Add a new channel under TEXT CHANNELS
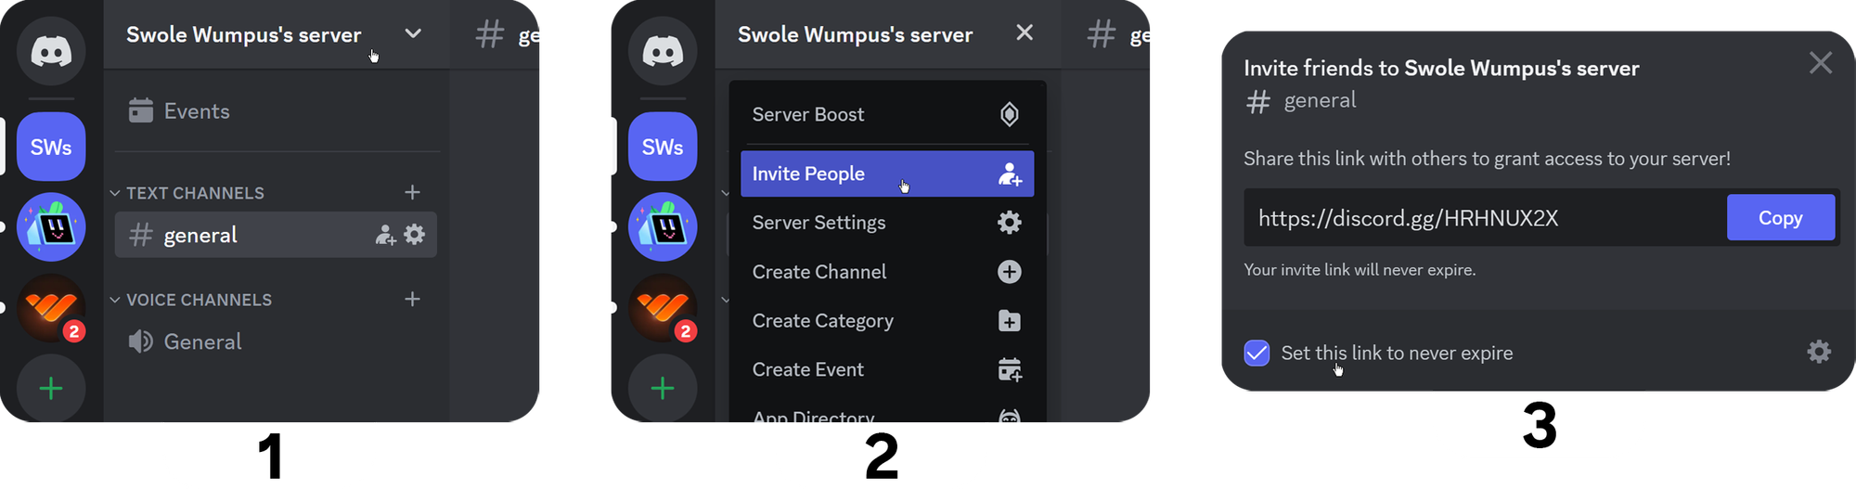This screenshot has height=489, width=1856. (413, 192)
